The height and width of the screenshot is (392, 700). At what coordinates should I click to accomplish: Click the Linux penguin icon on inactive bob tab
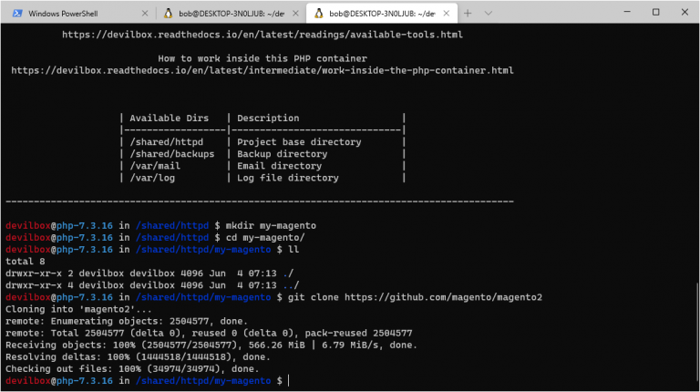(168, 14)
